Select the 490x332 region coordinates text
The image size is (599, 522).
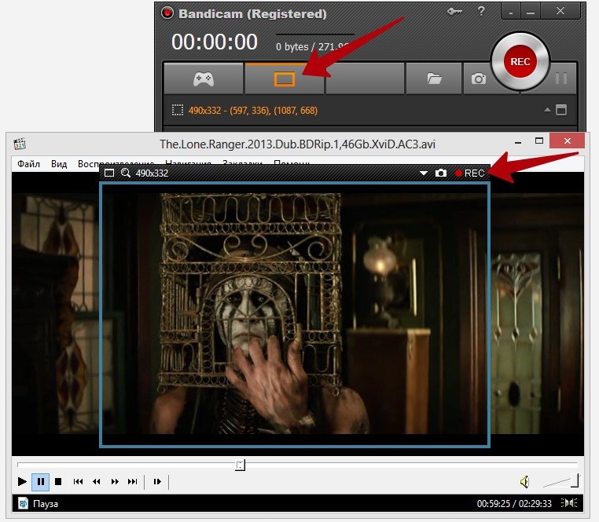[x=252, y=110]
